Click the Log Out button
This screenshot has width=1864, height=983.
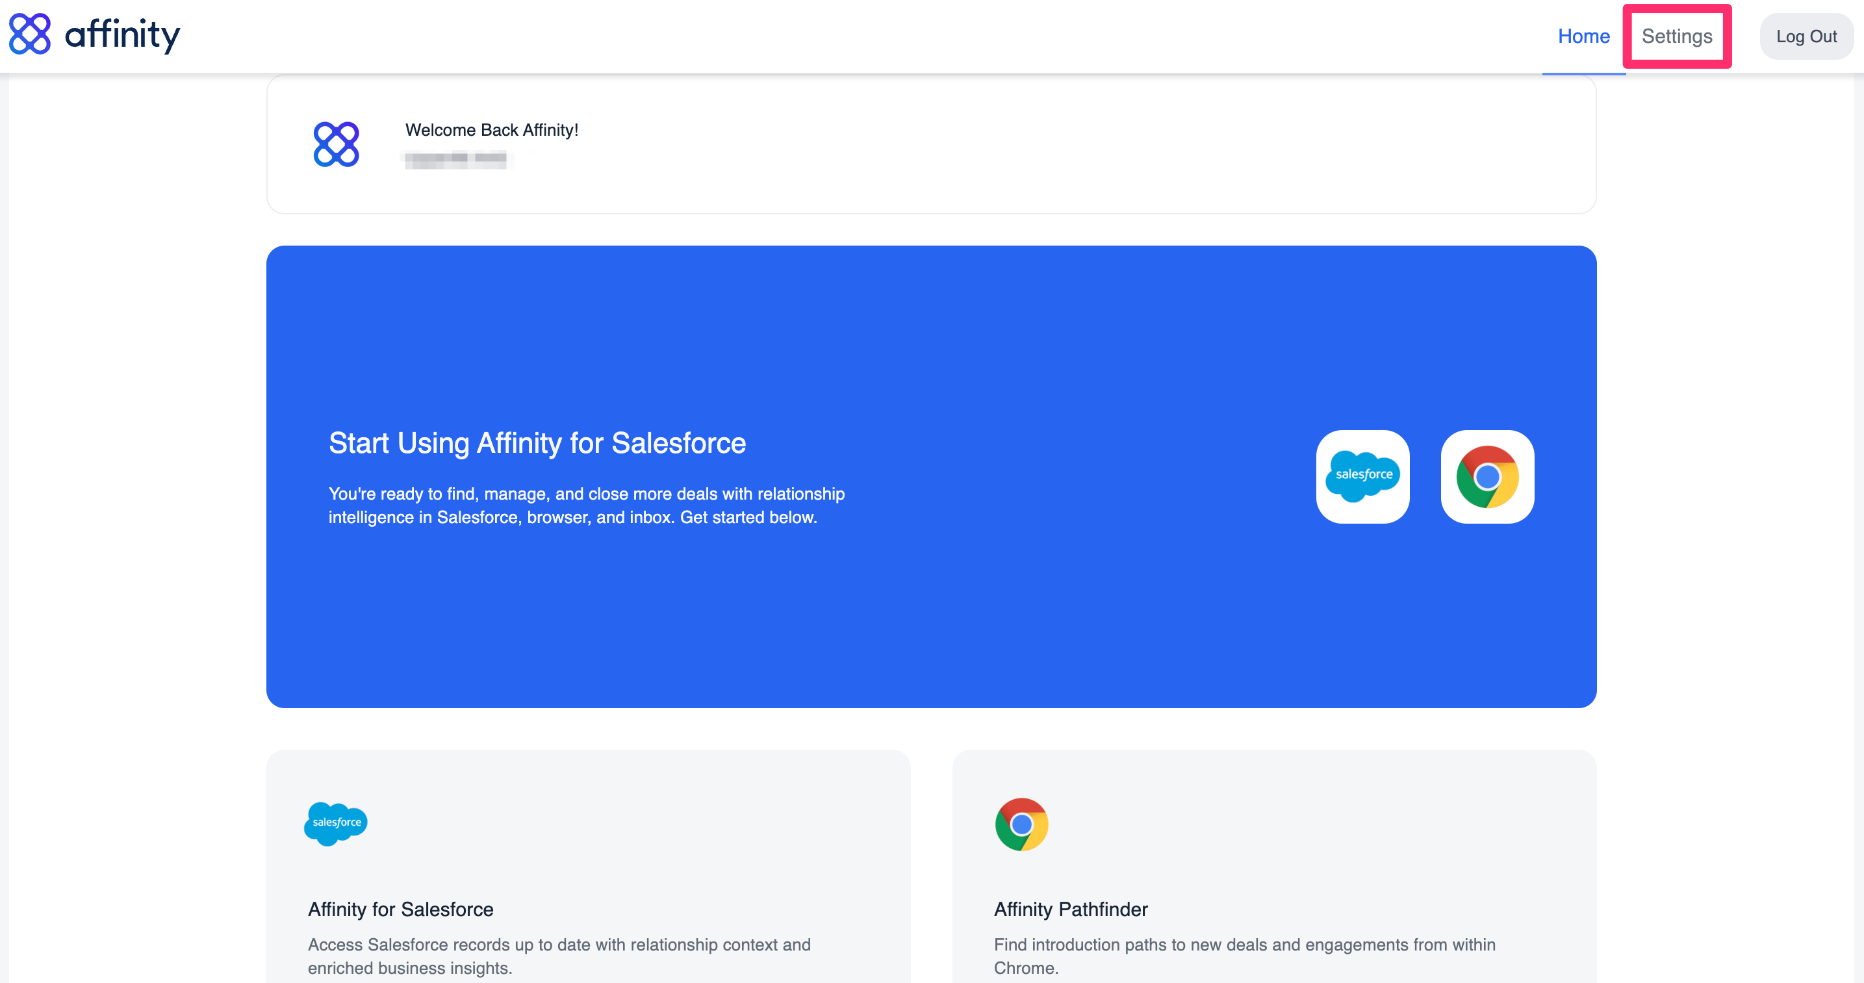[x=1807, y=36]
